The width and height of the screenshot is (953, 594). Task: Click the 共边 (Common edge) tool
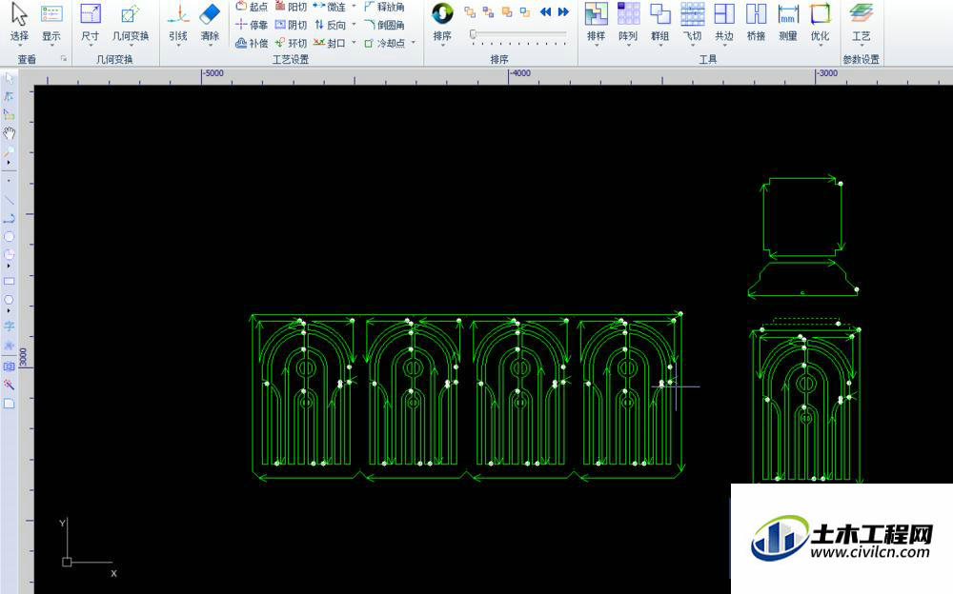tap(724, 23)
